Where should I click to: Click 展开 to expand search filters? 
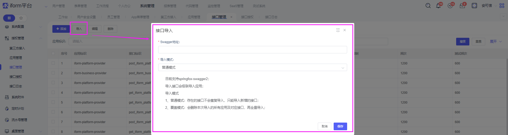click(x=496, y=41)
